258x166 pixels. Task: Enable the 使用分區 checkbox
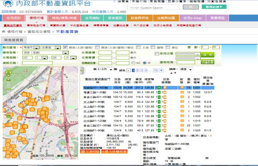(157, 53)
